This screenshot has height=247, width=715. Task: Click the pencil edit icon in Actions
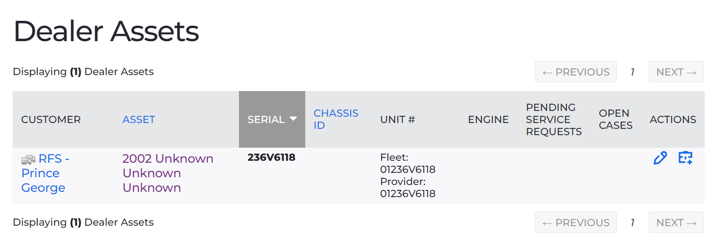click(660, 158)
